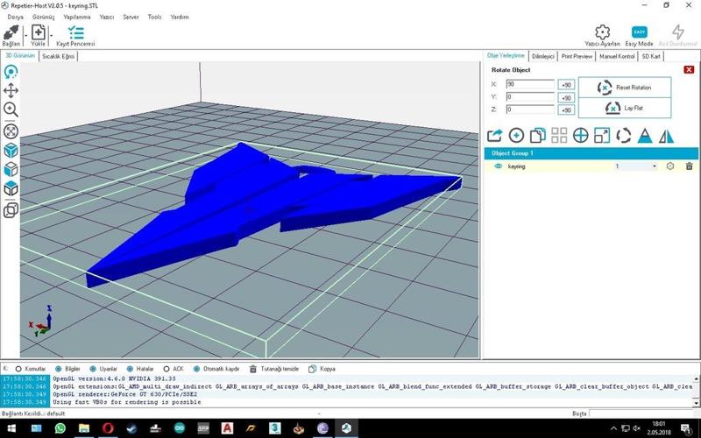Screen dimensions: 701x438
Task: Toggle the Komutlar log filter
Action: pyautogui.click(x=18, y=369)
